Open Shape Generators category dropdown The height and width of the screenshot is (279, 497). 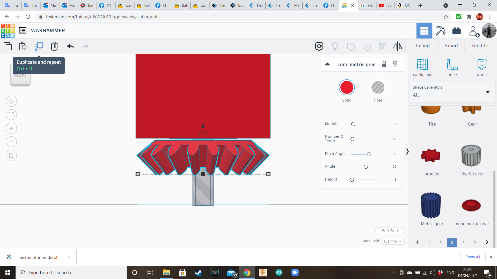452,92
